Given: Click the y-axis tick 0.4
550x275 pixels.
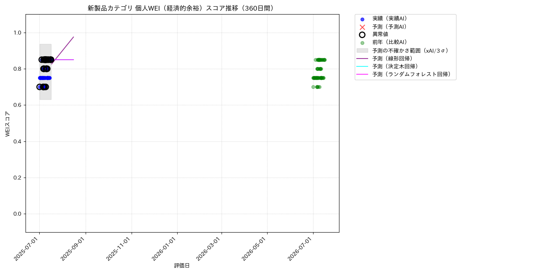Looking at the screenshot, I should 18,141.
